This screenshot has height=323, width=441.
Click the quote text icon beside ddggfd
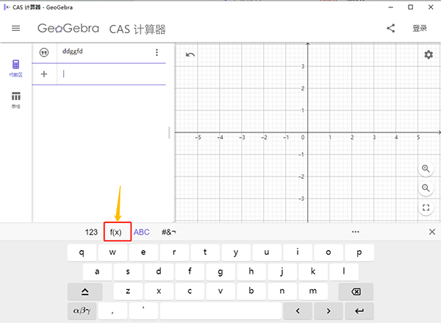pyautogui.click(x=44, y=52)
